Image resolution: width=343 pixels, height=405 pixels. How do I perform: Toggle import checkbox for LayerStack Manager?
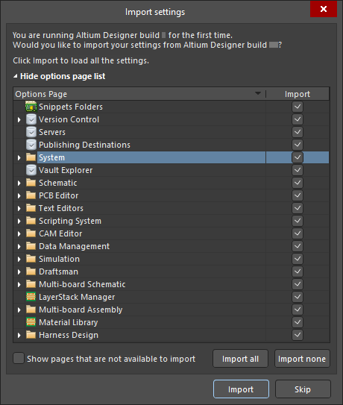298,297
